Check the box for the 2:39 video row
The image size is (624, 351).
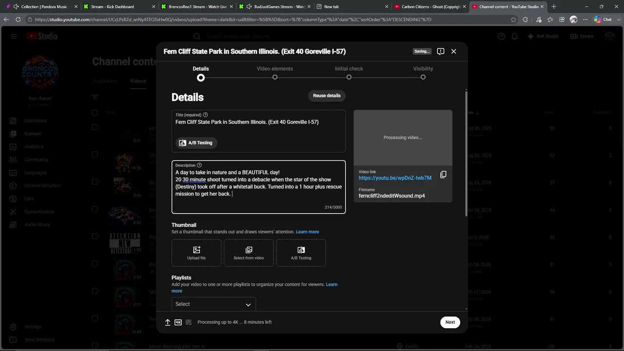click(x=95, y=264)
